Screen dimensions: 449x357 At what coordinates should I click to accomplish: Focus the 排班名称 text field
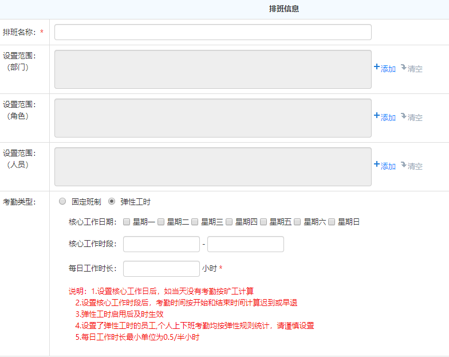click(x=212, y=32)
